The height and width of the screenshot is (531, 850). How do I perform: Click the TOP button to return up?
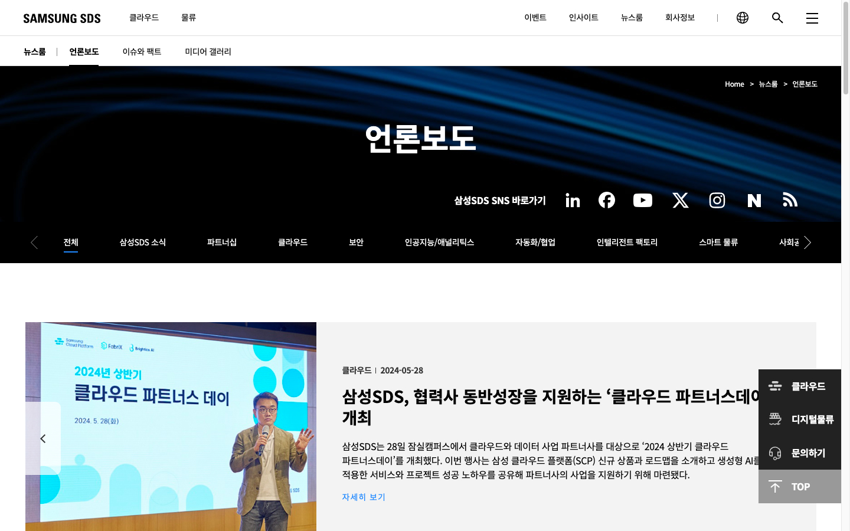(x=800, y=487)
